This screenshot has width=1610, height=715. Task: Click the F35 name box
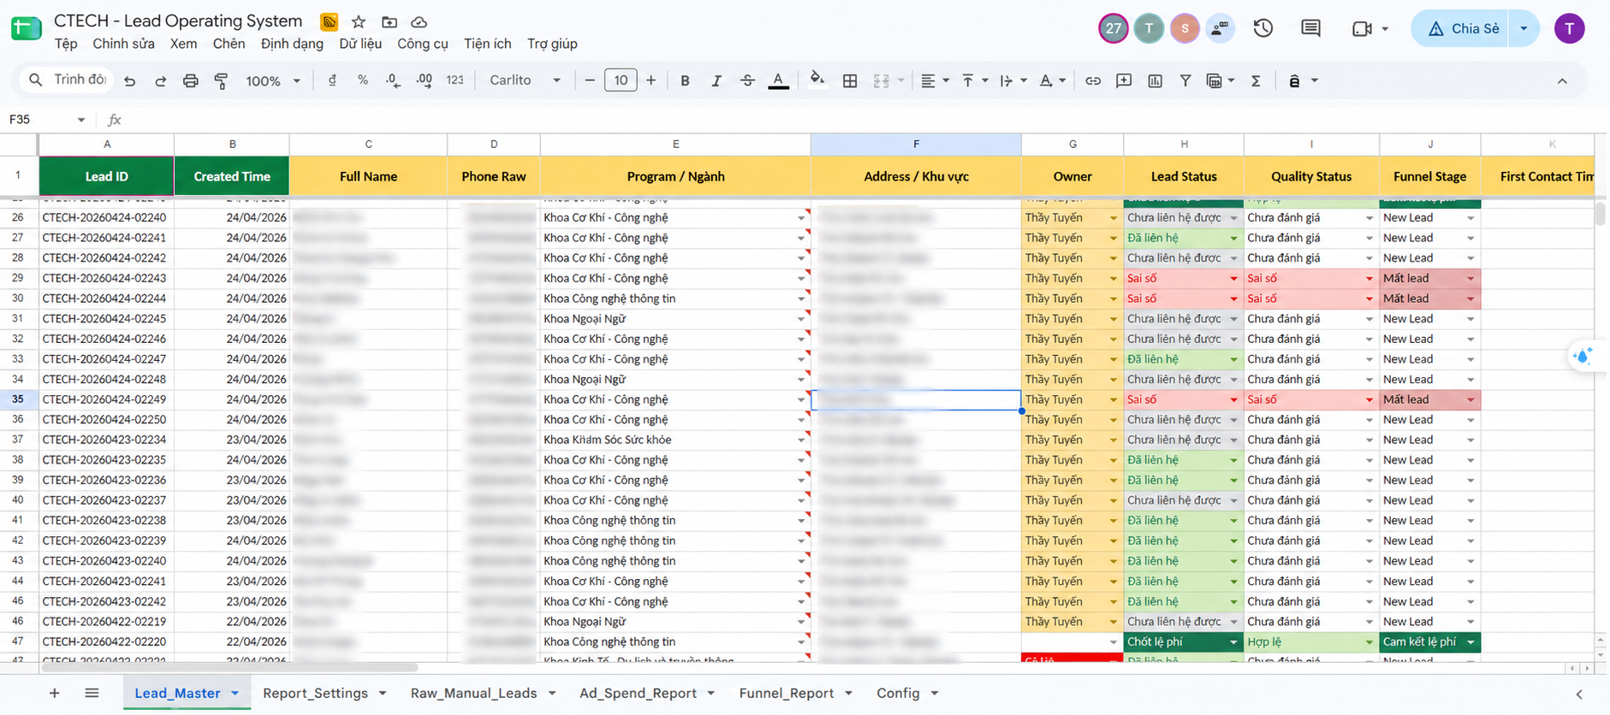pos(47,120)
